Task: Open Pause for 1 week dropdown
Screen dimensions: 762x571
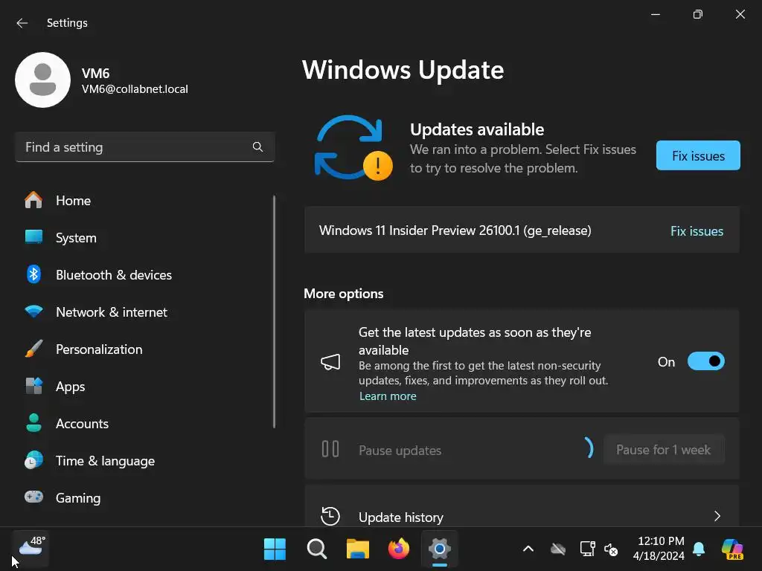Action: point(664,450)
